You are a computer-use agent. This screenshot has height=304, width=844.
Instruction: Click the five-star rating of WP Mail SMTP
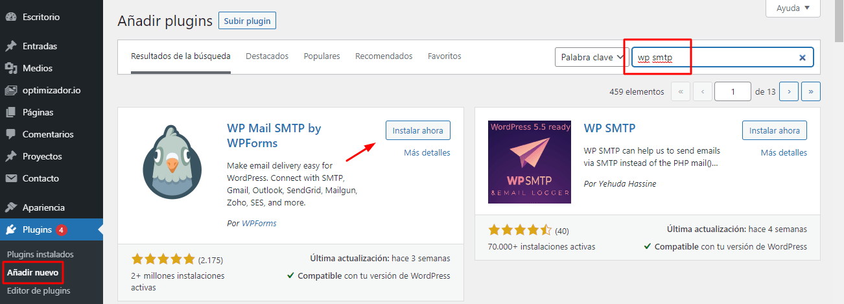tap(163, 260)
